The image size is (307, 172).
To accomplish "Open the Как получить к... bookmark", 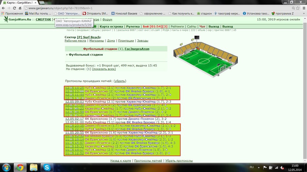I will [x=181, y=13].
